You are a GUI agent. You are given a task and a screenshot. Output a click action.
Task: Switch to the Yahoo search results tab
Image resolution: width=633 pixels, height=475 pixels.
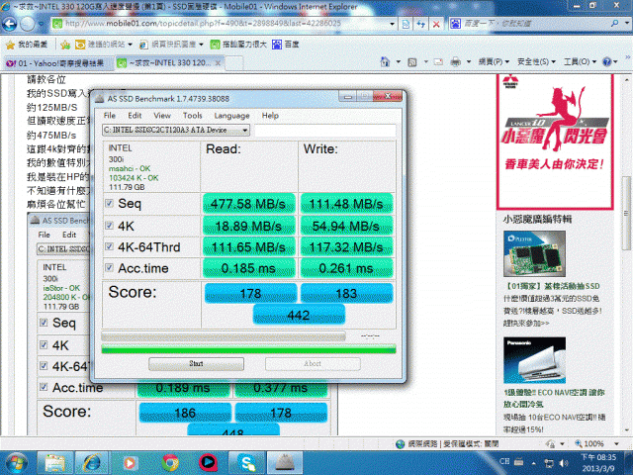coord(55,63)
